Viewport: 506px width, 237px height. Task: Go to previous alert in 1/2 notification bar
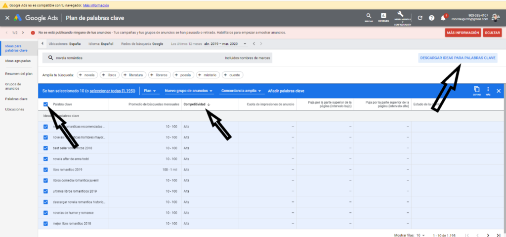click(7, 33)
